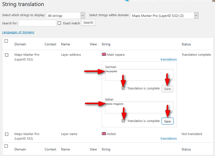Save the Italian translation

click(x=167, y=121)
